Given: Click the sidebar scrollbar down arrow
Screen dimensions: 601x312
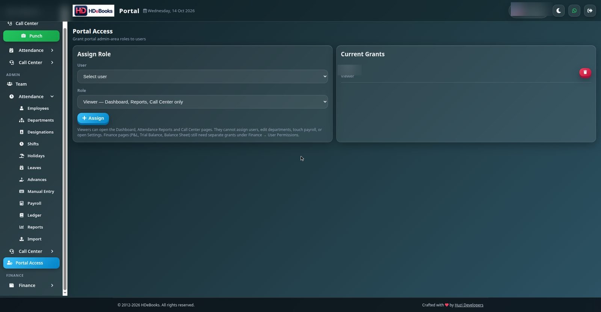Looking at the screenshot, I should point(65,293).
